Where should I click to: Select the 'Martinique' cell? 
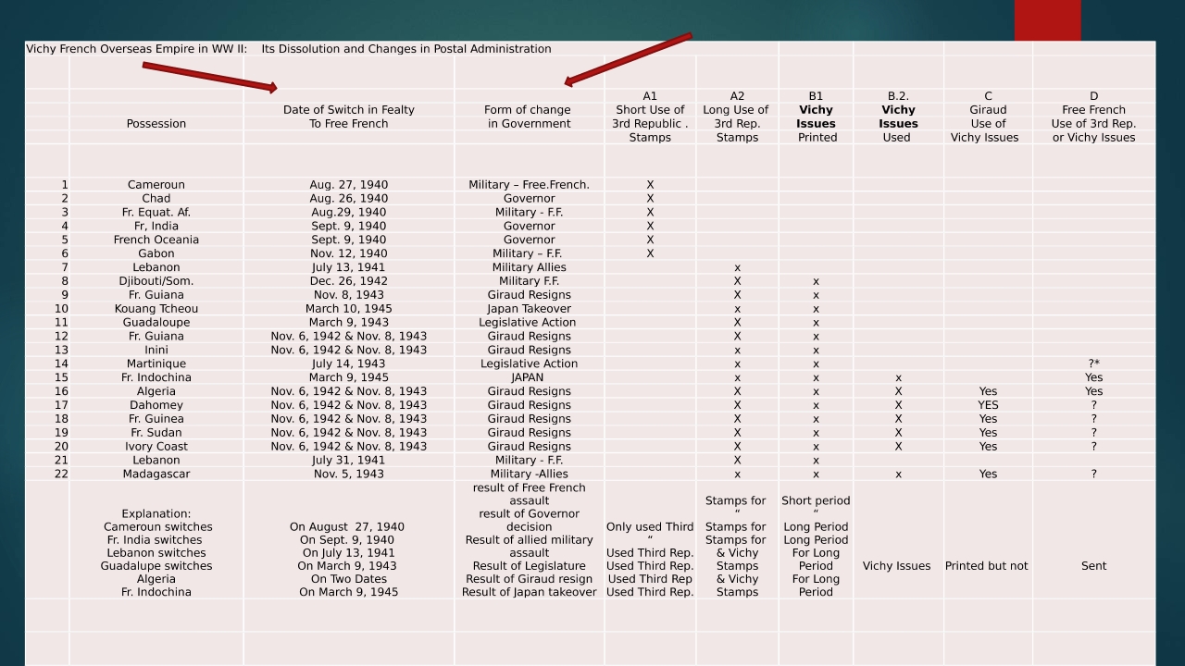[156, 364]
